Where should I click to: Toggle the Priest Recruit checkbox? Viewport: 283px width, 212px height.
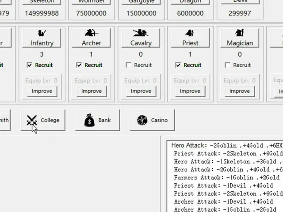(178, 65)
